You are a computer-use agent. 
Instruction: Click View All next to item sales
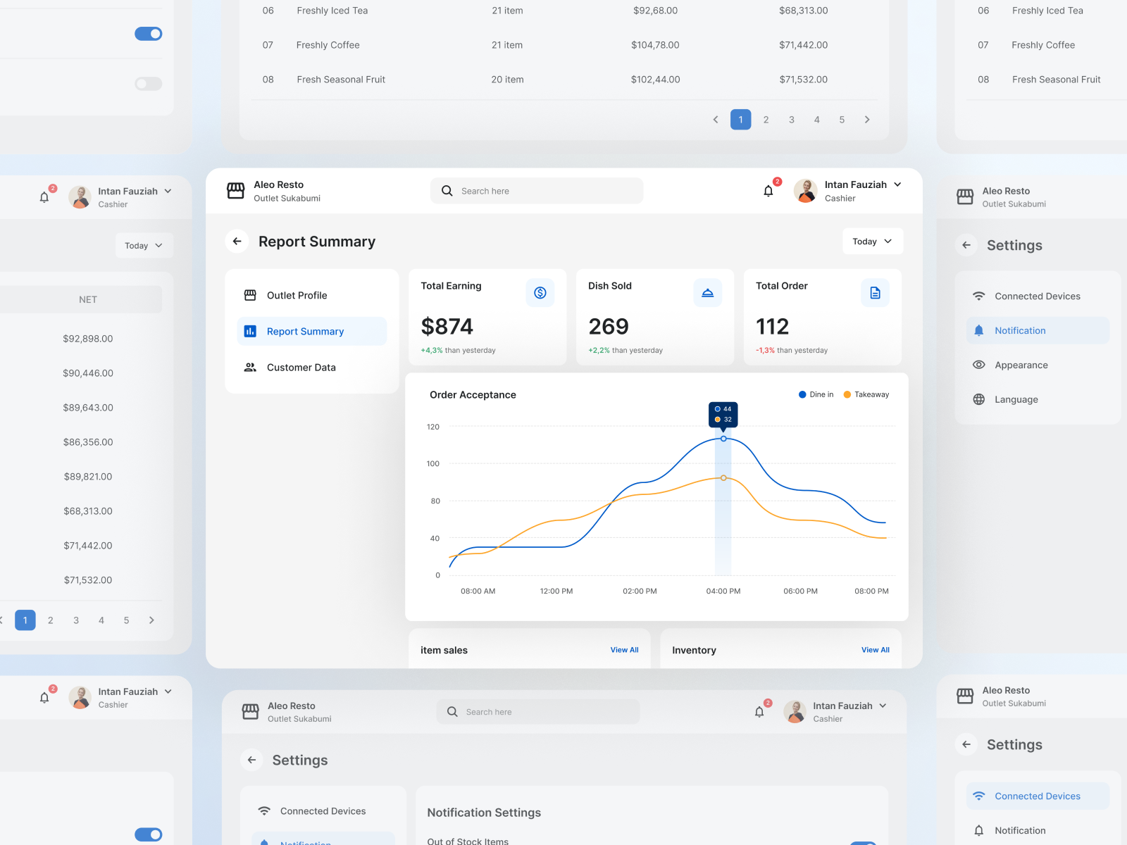click(624, 649)
